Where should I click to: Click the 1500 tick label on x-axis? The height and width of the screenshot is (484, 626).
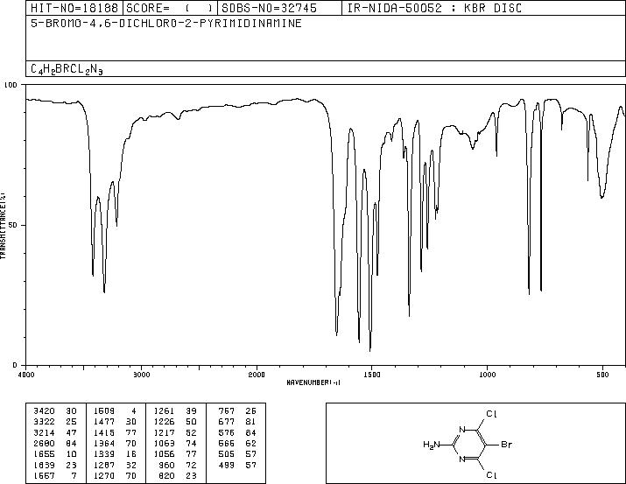[372, 375]
